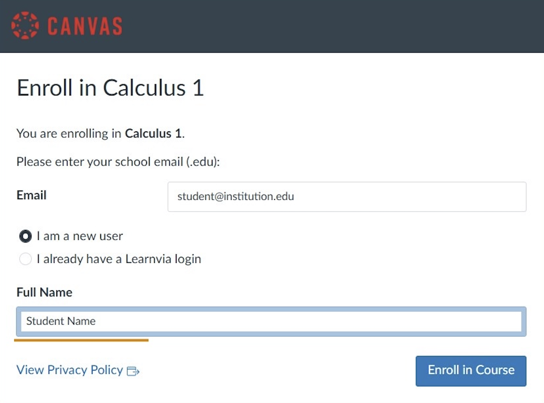Screen dimensions: 544x403
Task: Focus the Full Name text box
Action: pos(271,321)
